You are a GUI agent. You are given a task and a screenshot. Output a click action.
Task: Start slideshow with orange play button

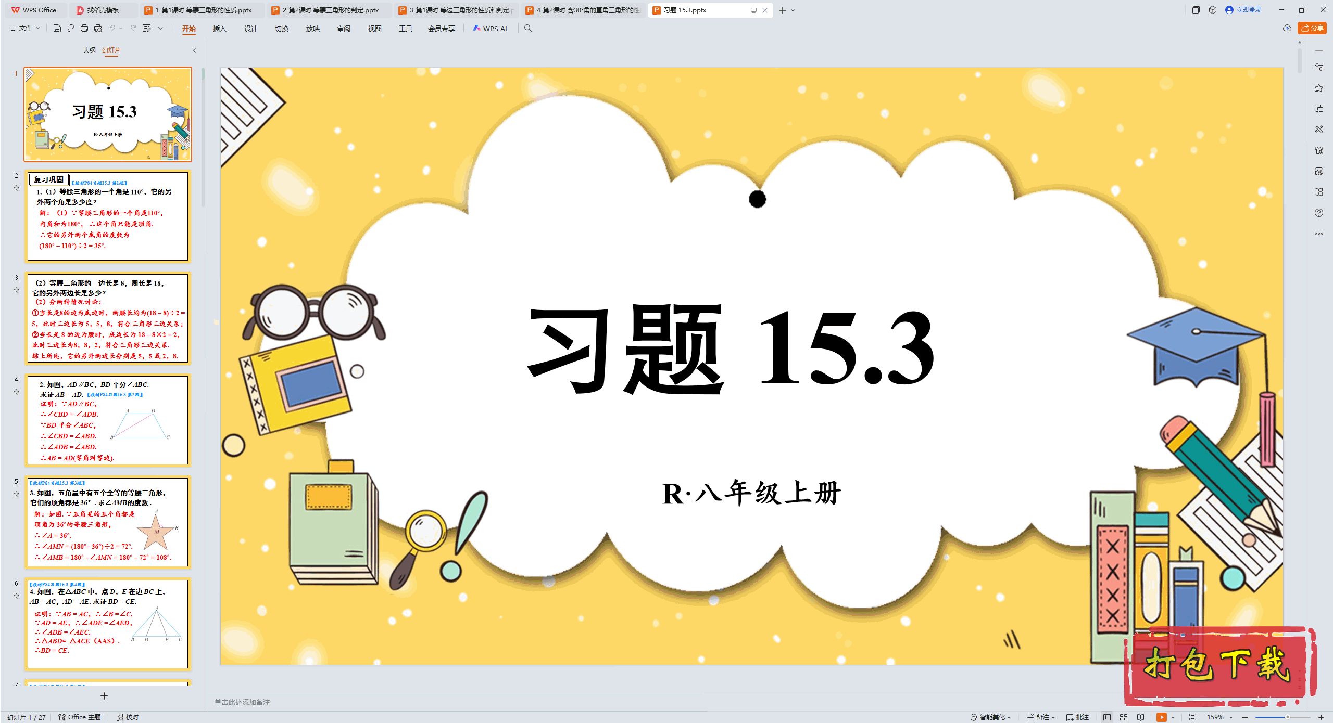click(1162, 717)
